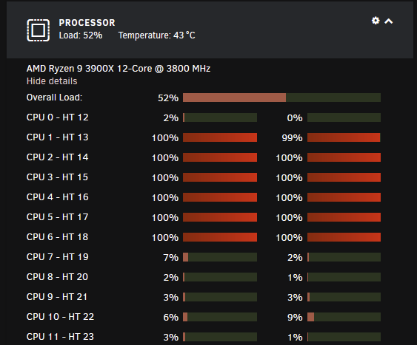Click the CPU 8 - HT 20 label
Image resolution: width=417 pixels, height=345 pixels.
pyautogui.click(x=58, y=277)
